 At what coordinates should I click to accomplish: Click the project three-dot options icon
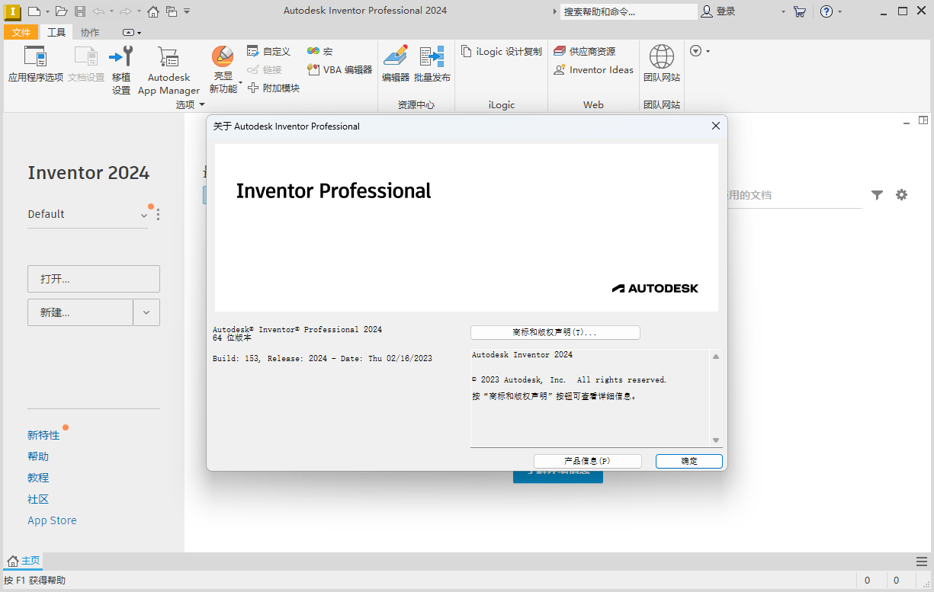click(x=158, y=215)
